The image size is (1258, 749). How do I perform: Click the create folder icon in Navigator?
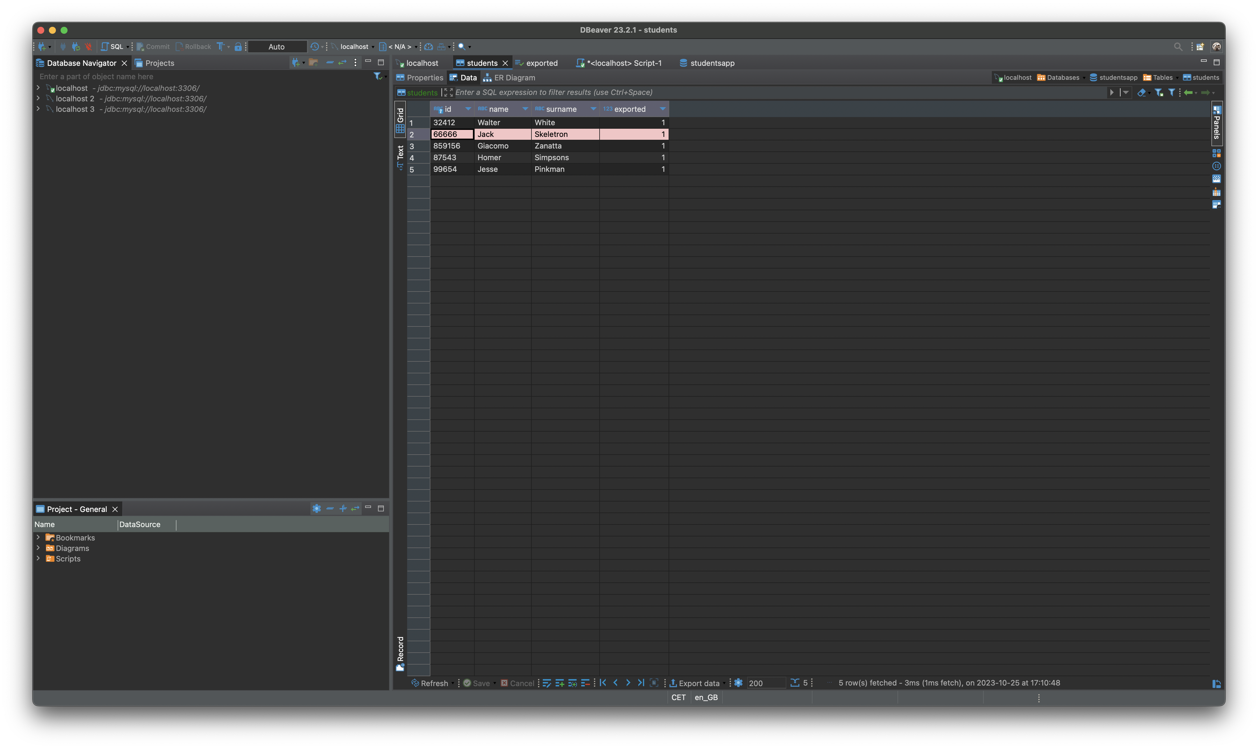pos(313,63)
